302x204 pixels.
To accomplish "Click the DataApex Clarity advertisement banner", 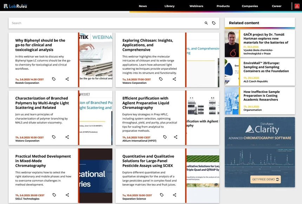I will pos(260,151).
